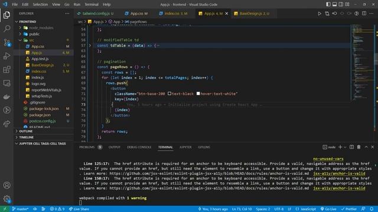Screen dimensions: 378x212
Task: Toggle Secondary Side Bar layout button
Action: 341,4
